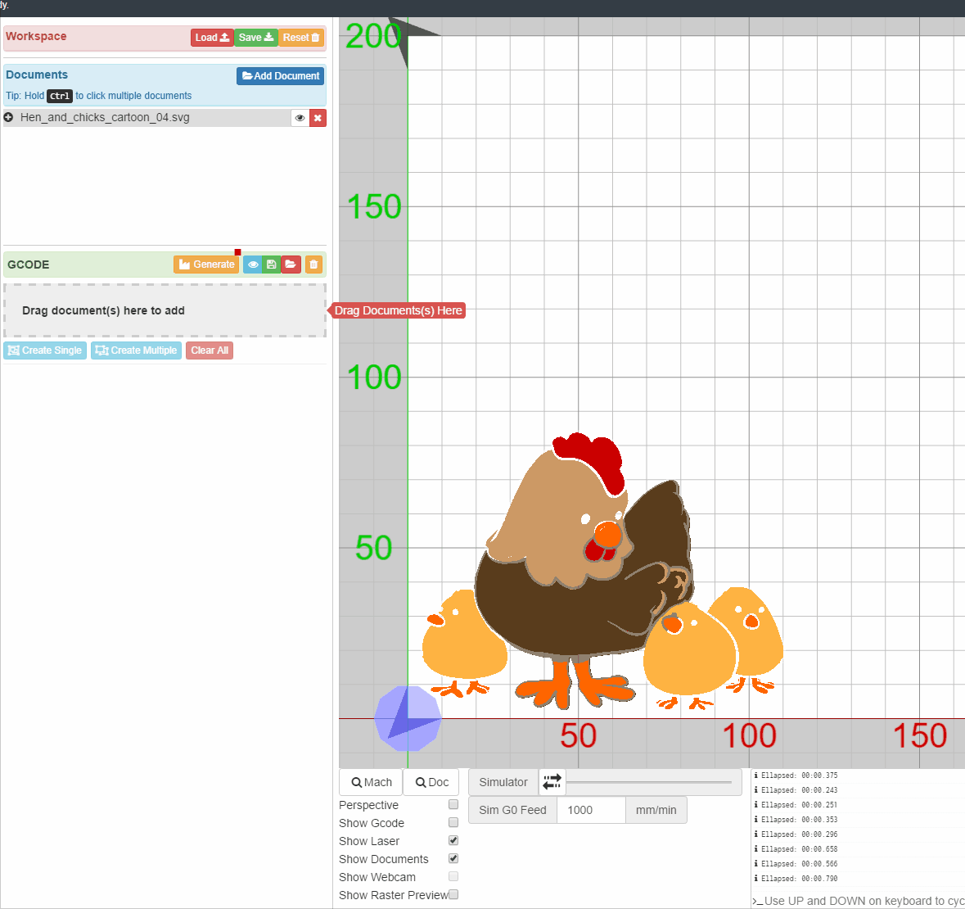Screen dimensions: 965x909
Task: Remove Hen_and_chicks_cartoon_04.svg with the red X icon
Action: [x=318, y=118]
